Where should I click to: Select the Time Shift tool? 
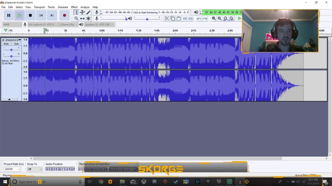[x=82, y=18]
